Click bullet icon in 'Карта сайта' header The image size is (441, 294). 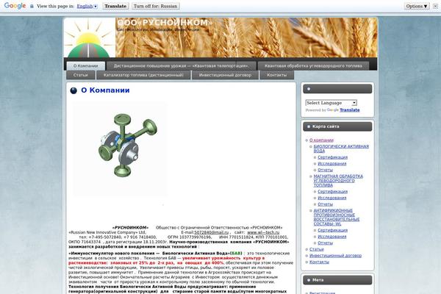click(309, 126)
